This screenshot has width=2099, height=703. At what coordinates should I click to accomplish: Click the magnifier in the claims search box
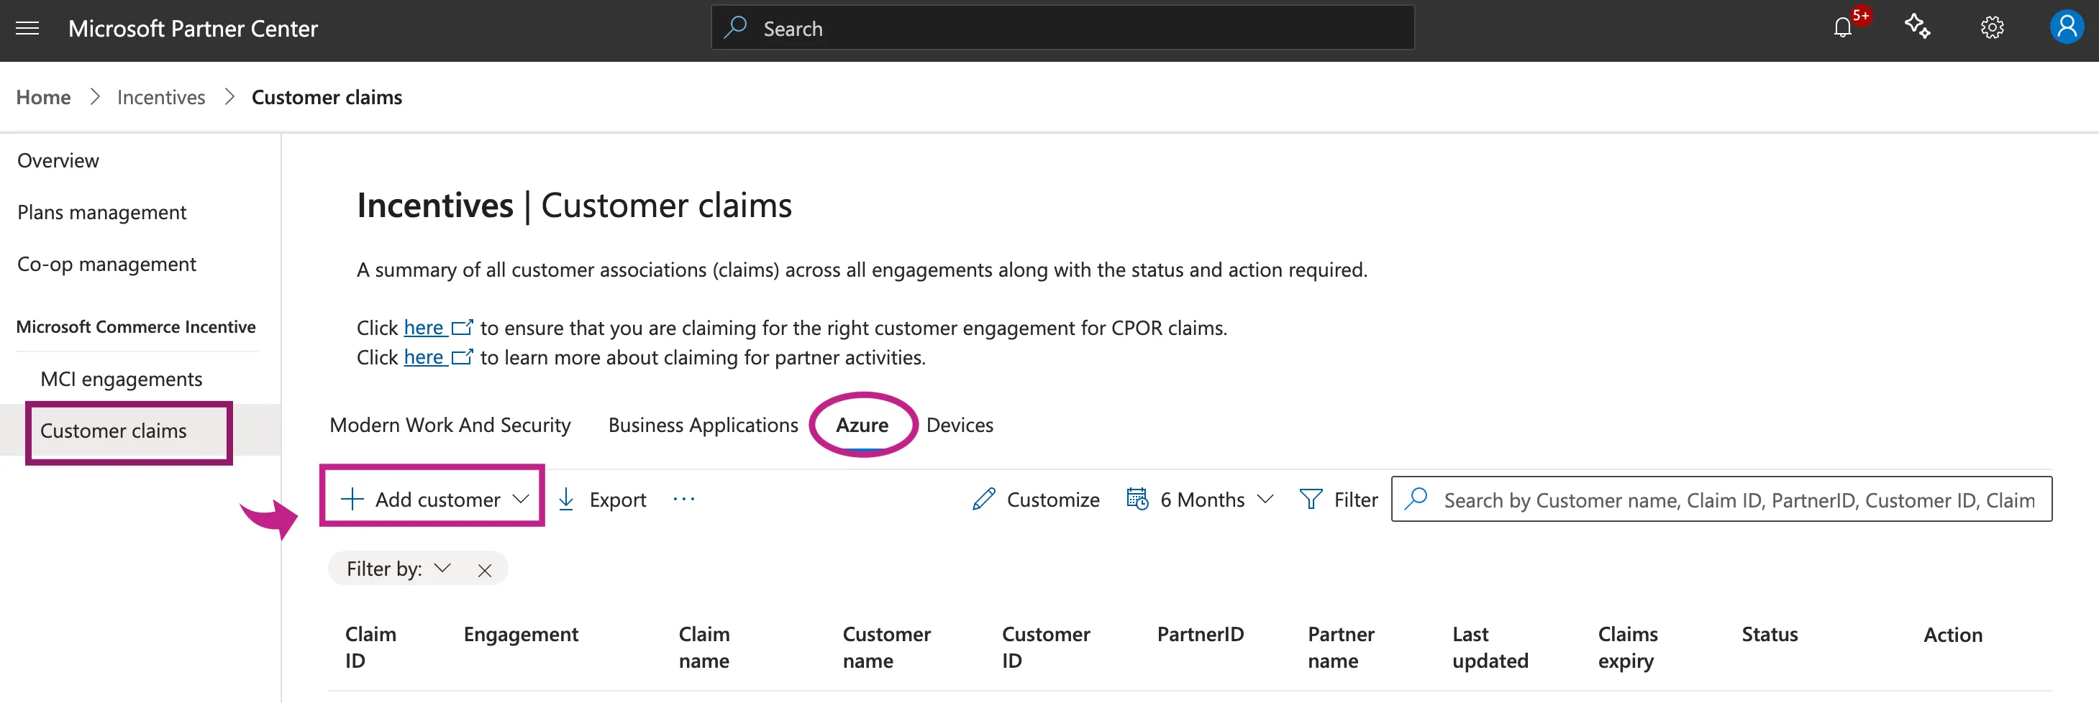coord(1417,499)
